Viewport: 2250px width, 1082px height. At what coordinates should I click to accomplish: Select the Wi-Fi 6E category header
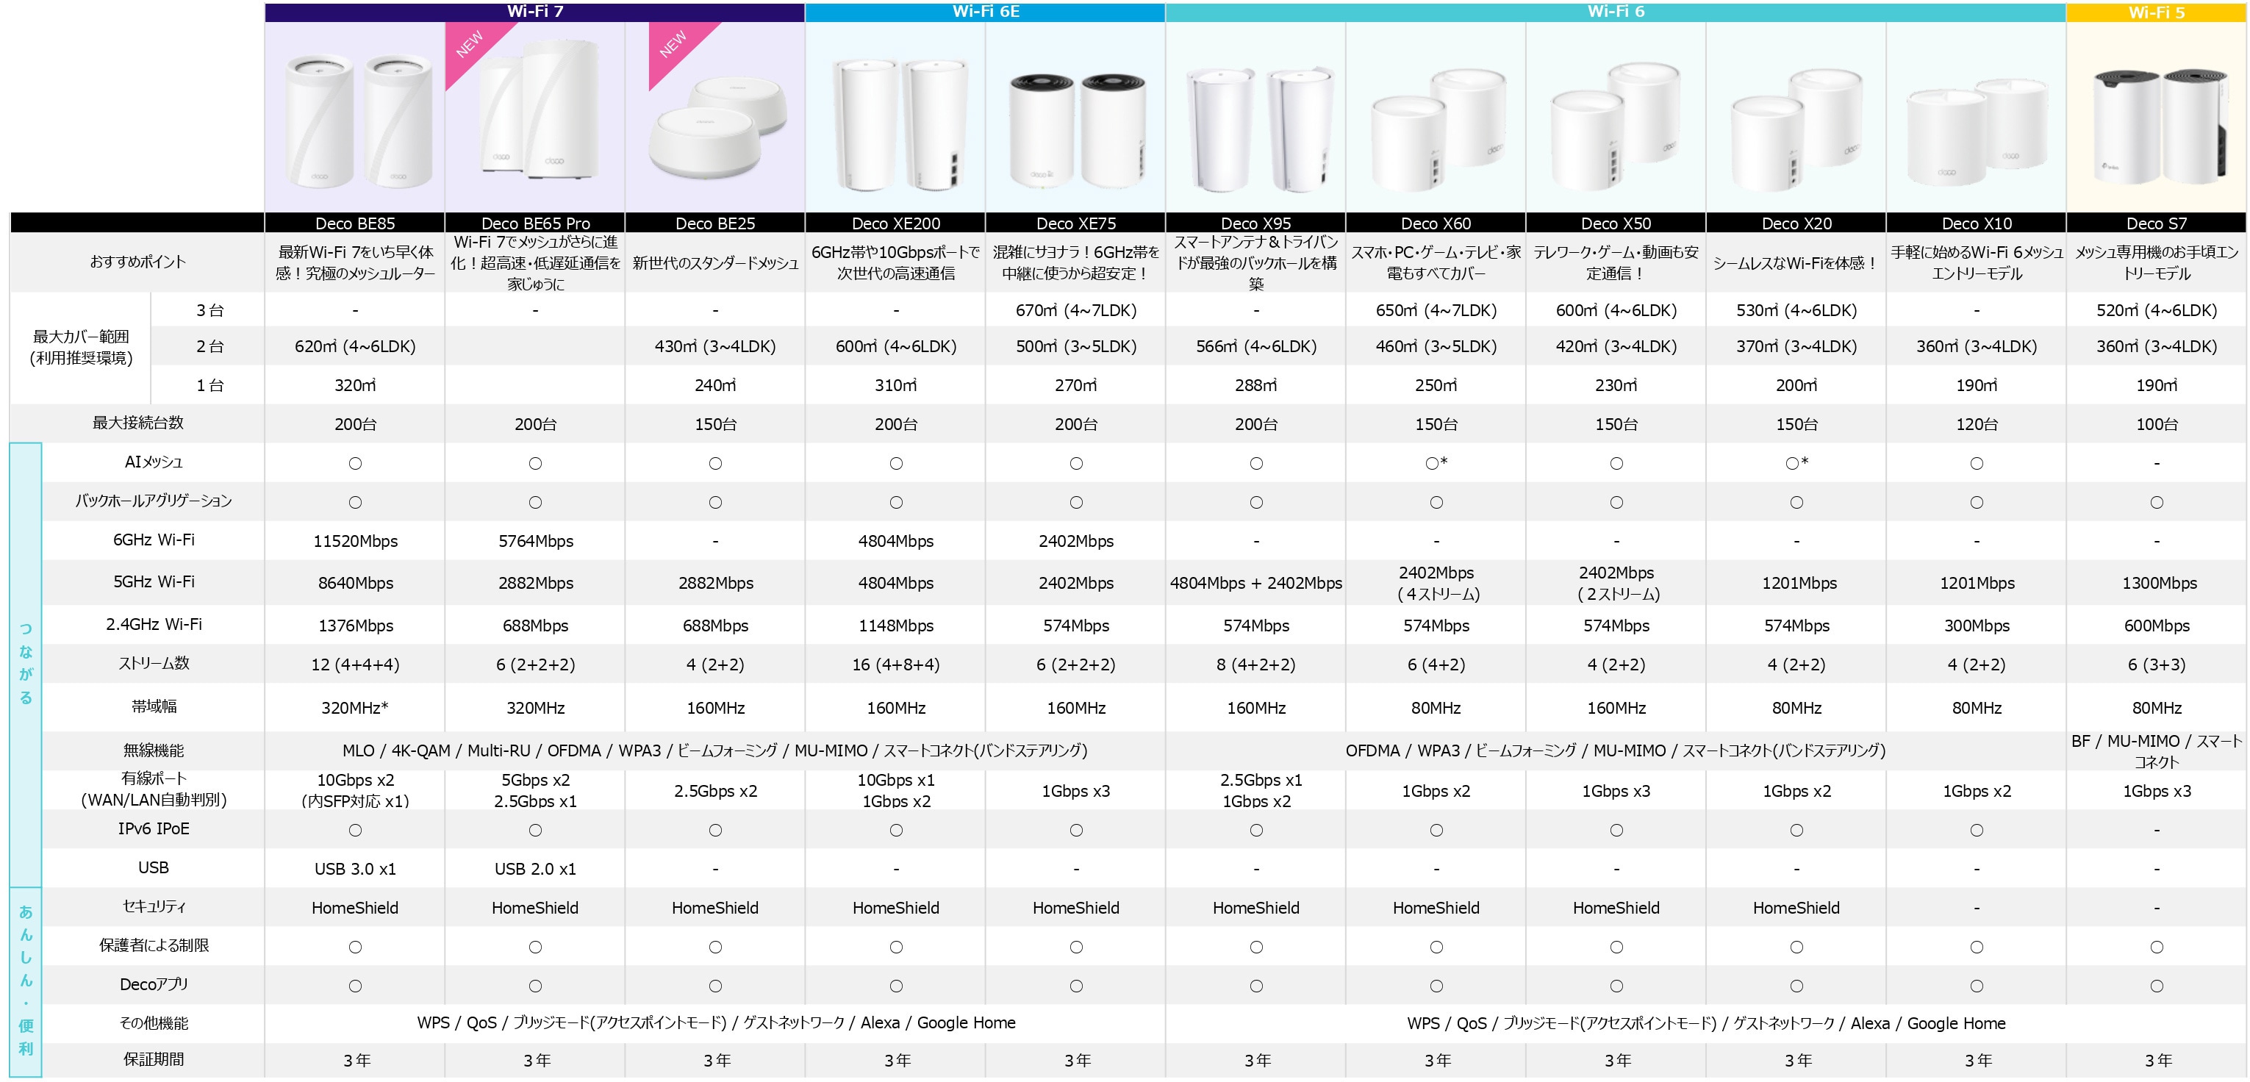coord(985,12)
